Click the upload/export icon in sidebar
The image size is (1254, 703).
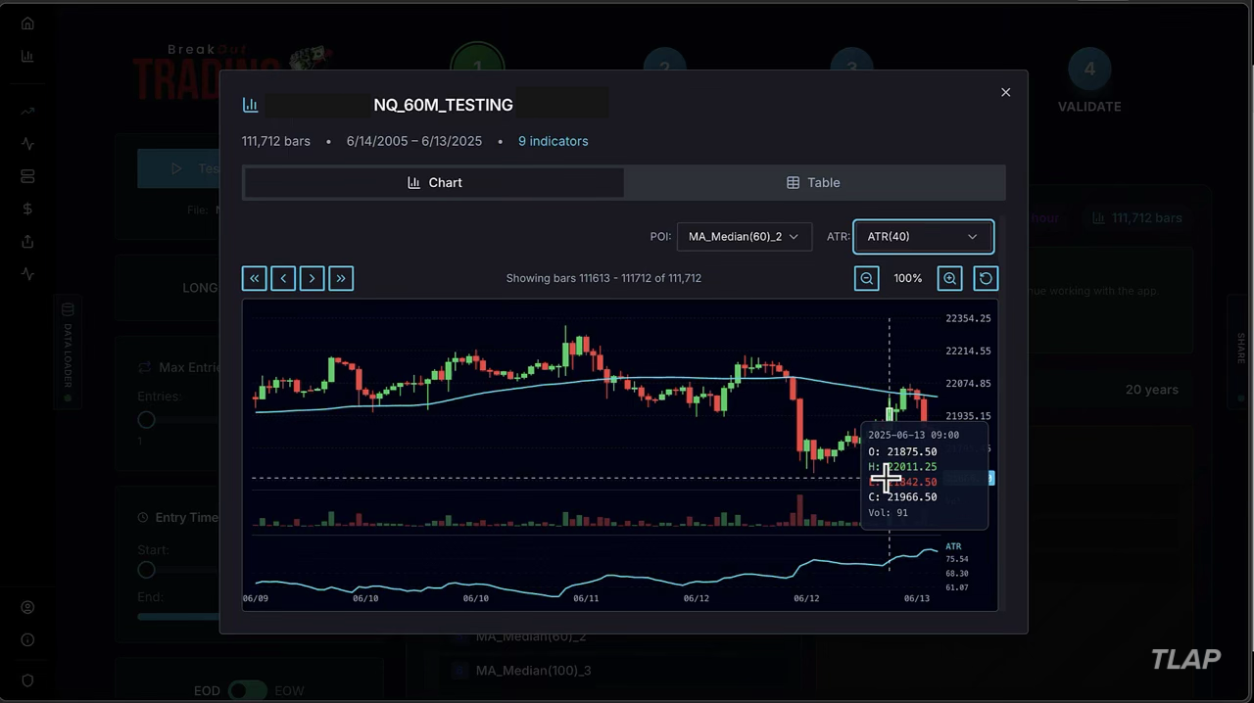(x=27, y=241)
